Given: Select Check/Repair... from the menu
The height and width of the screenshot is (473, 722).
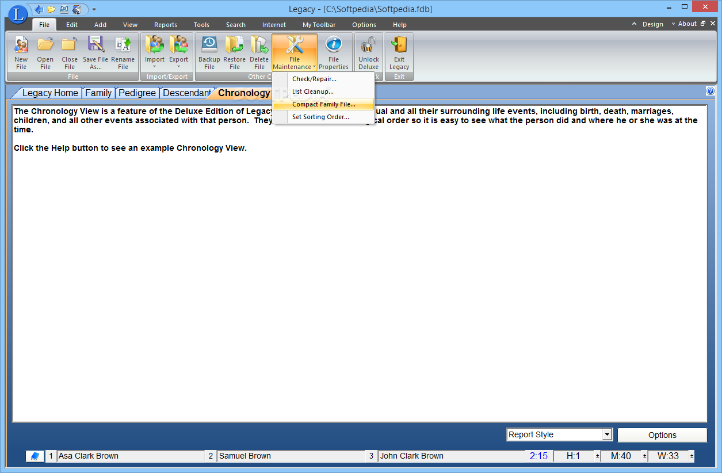Looking at the screenshot, I should point(323,79).
